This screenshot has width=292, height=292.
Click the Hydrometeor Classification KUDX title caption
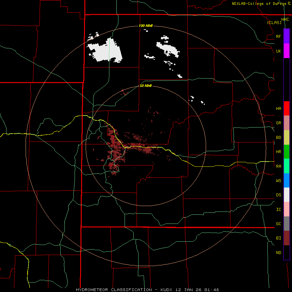[x=147, y=290]
